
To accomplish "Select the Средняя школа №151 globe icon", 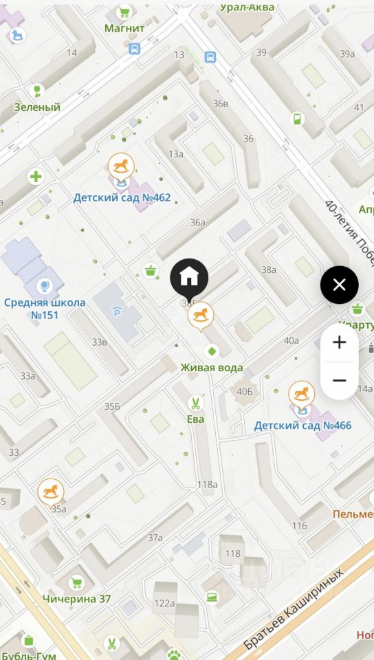I will 44,286.
